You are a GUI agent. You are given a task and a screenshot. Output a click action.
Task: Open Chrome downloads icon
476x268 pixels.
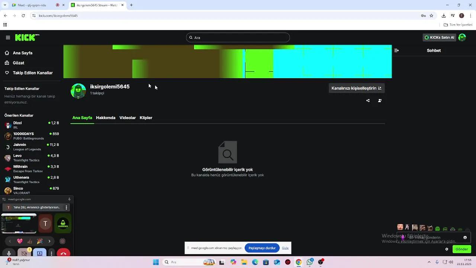[x=444, y=16]
